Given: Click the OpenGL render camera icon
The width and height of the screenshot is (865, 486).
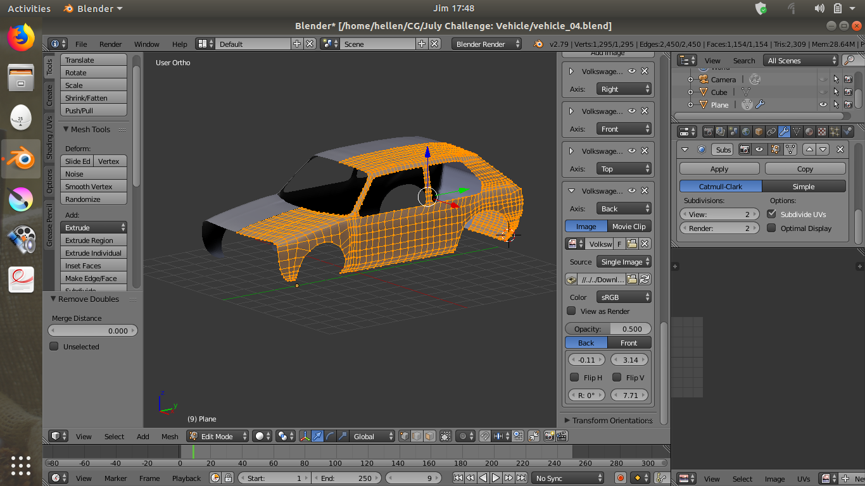Looking at the screenshot, I should click(x=548, y=436).
